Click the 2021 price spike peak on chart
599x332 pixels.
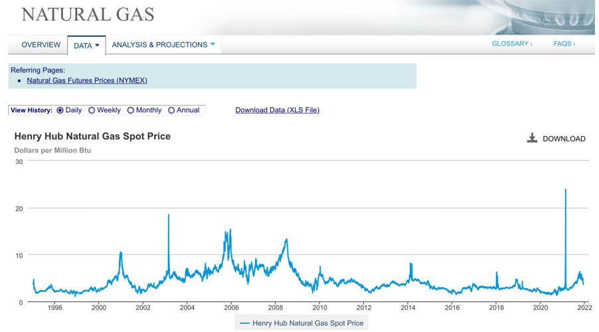(565, 191)
